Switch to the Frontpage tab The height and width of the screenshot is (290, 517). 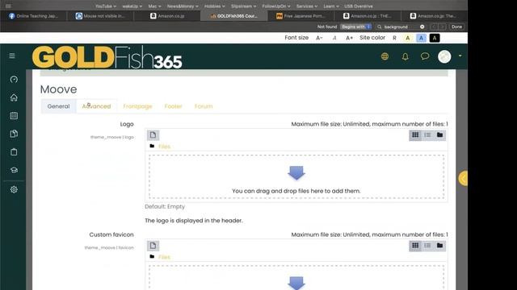(137, 106)
